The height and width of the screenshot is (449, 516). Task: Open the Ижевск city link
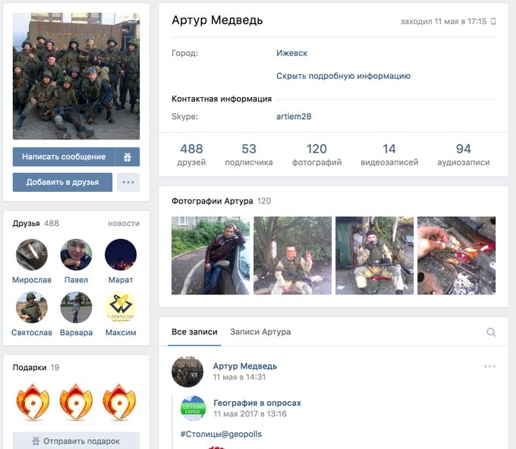coord(292,53)
